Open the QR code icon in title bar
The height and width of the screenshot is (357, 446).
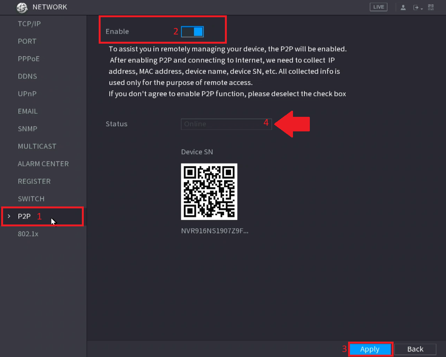tap(430, 7)
